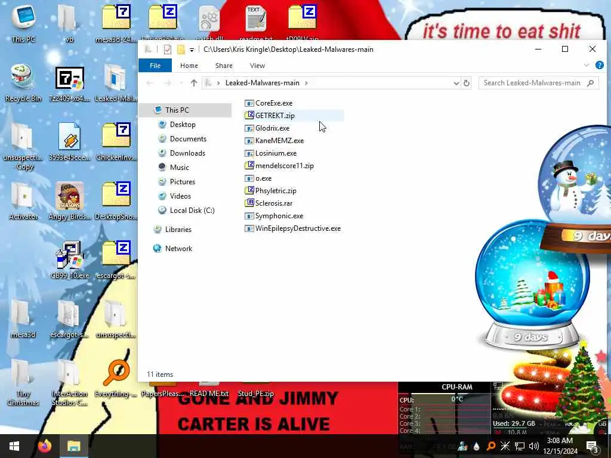
Task: Select the o.exe file
Action: click(x=258, y=178)
